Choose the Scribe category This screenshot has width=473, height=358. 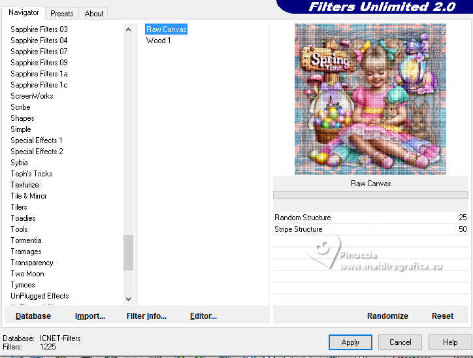pyautogui.click(x=20, y=107)
